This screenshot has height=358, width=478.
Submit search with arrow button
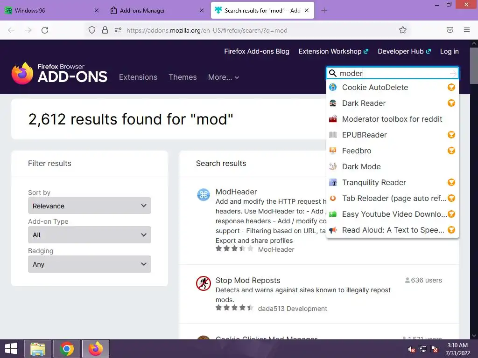[x=453, y=73]
